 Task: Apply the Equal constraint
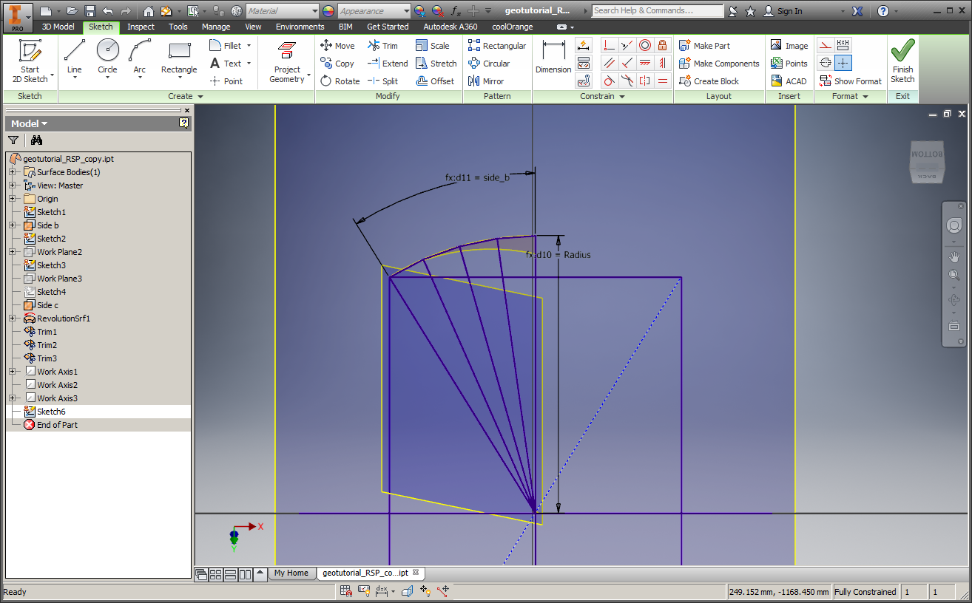click(662, 81)
